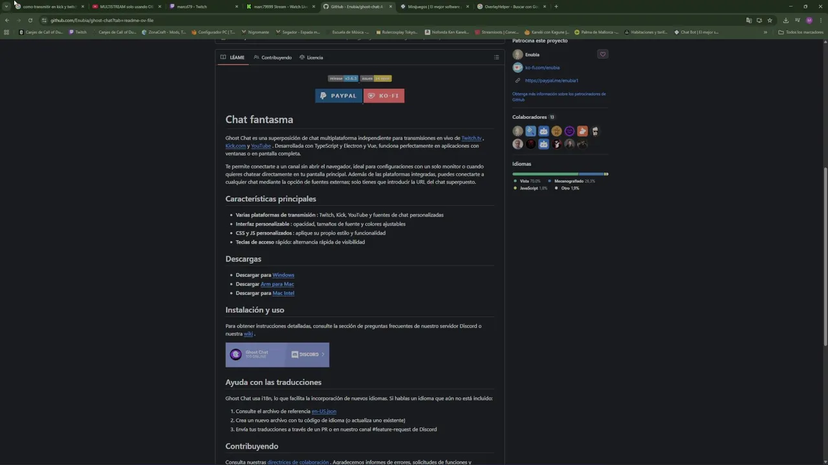
Task: Open the en-US.json reference file link
Action: pyautogui.click(x=323, y=411)
